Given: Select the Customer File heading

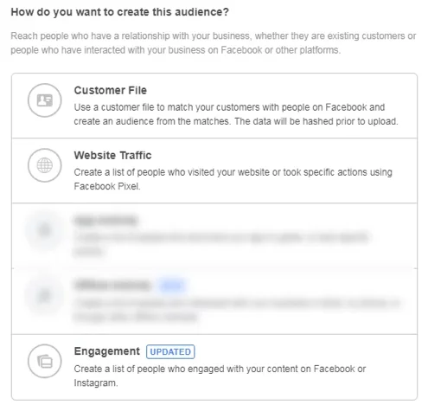Looking at the screenshot, I should coord(111,90).
